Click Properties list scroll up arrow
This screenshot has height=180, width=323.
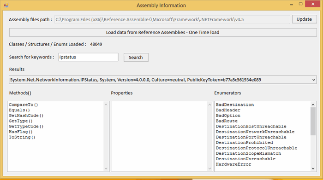209,105
